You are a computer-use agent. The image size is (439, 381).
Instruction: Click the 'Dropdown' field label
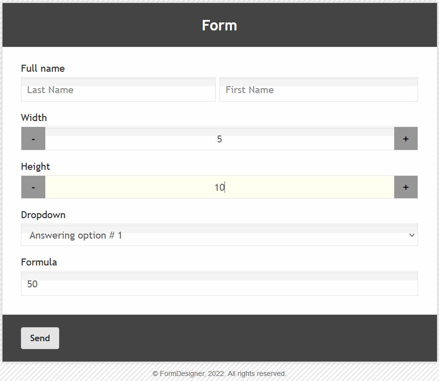pos(43,215)
